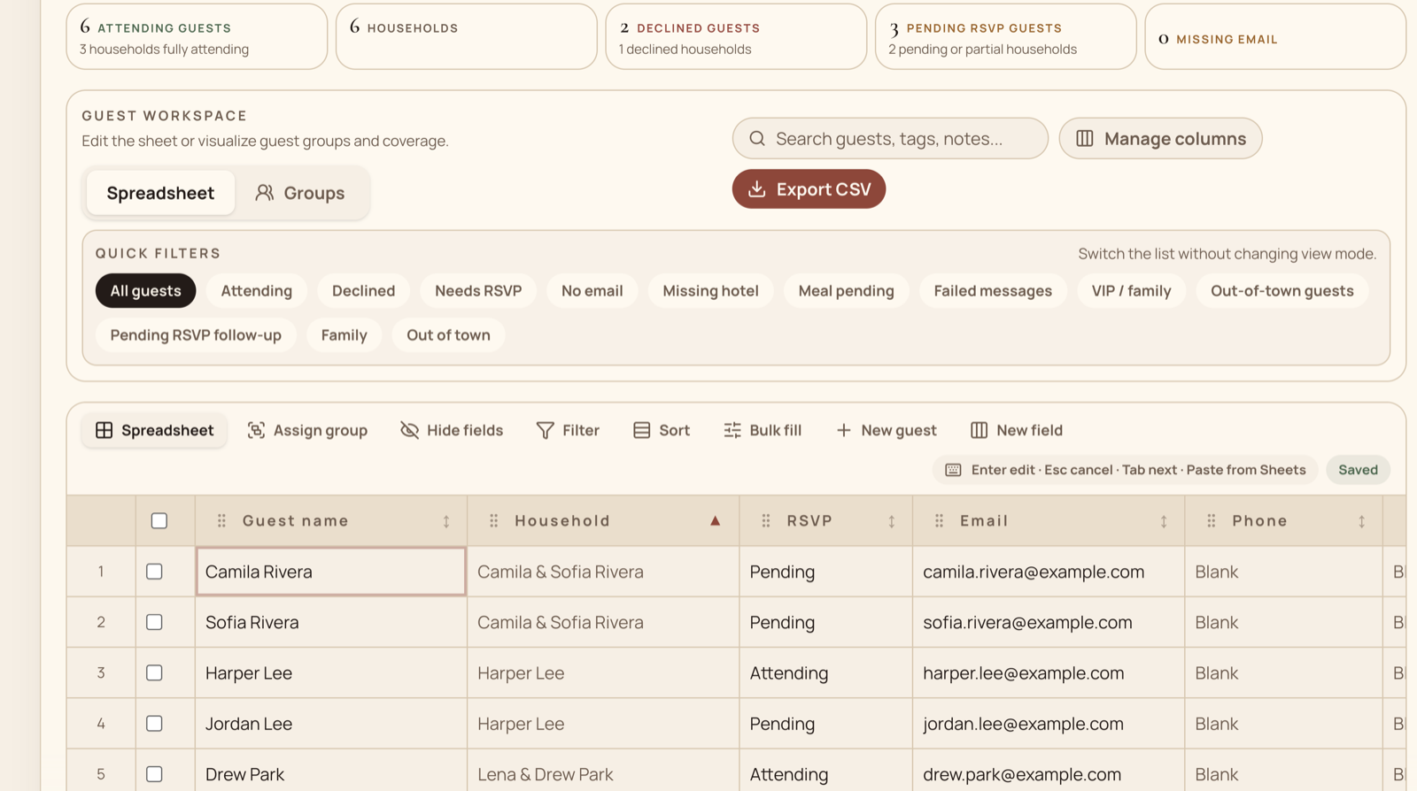Image resolution: width=1417 pixels, height=791 pixels.
Task: Toggle Household ascending sort triangle
Action: pos(715,521)
